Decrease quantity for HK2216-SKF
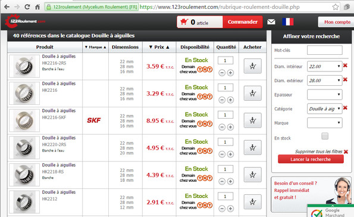Screen dimensions: 354x217 222,127
